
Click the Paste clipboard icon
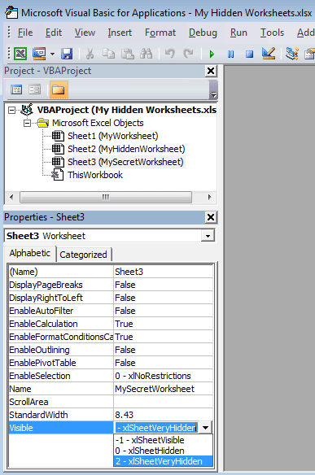coord(128,54)
